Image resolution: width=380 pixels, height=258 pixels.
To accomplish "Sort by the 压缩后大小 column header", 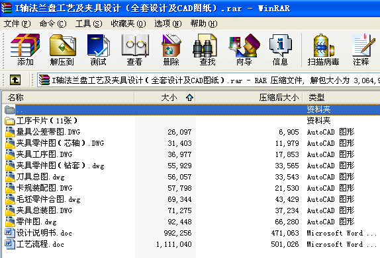I will click(249, 98).
